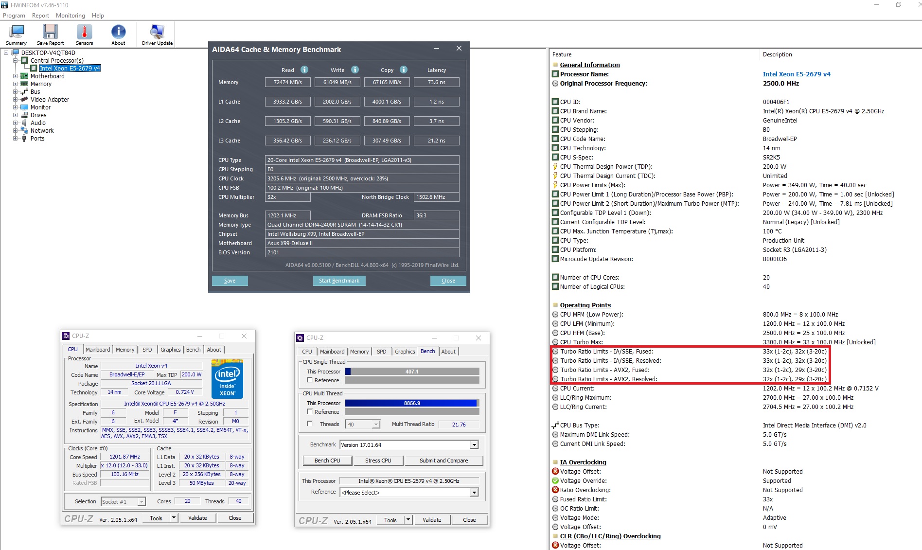Expand the Network tree node
The height and width of the screenshot is (550, 922).
pyautogui.click(x=16, y=131)
